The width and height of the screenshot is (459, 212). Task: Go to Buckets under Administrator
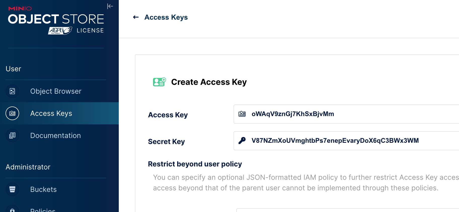[x=43, y=189]
